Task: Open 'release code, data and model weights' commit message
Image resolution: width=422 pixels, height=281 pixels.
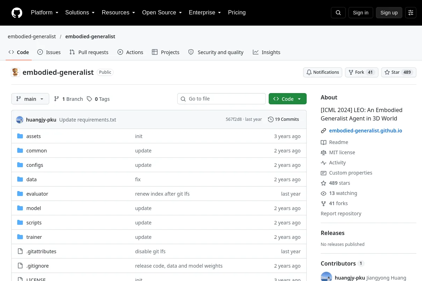Action: click(x=179, y=266)
